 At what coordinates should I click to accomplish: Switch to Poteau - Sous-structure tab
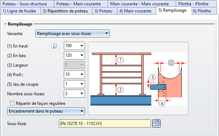(27, 4)
